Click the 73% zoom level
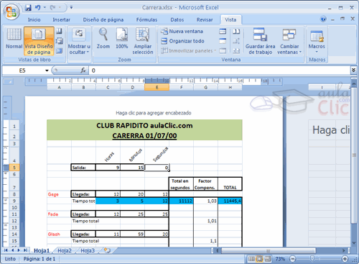The height and width of the screenshot is (264, 359). (280, 259)
